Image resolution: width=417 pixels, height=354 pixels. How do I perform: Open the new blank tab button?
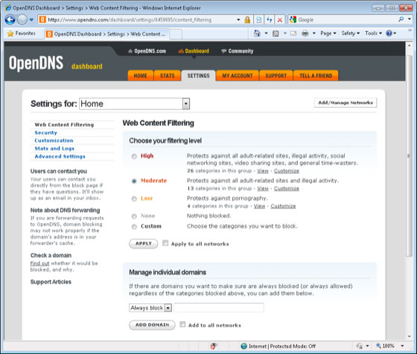[x=176, y=34]
